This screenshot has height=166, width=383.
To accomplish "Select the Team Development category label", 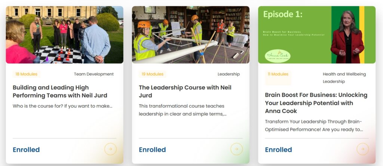I will [x=94, y=74].
